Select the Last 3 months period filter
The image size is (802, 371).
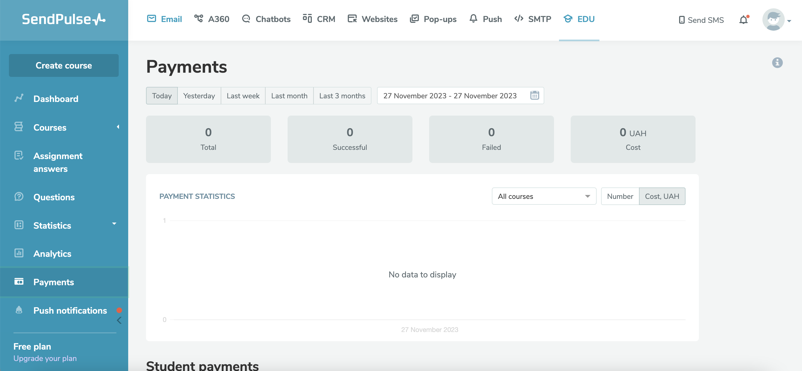point(342,96)
